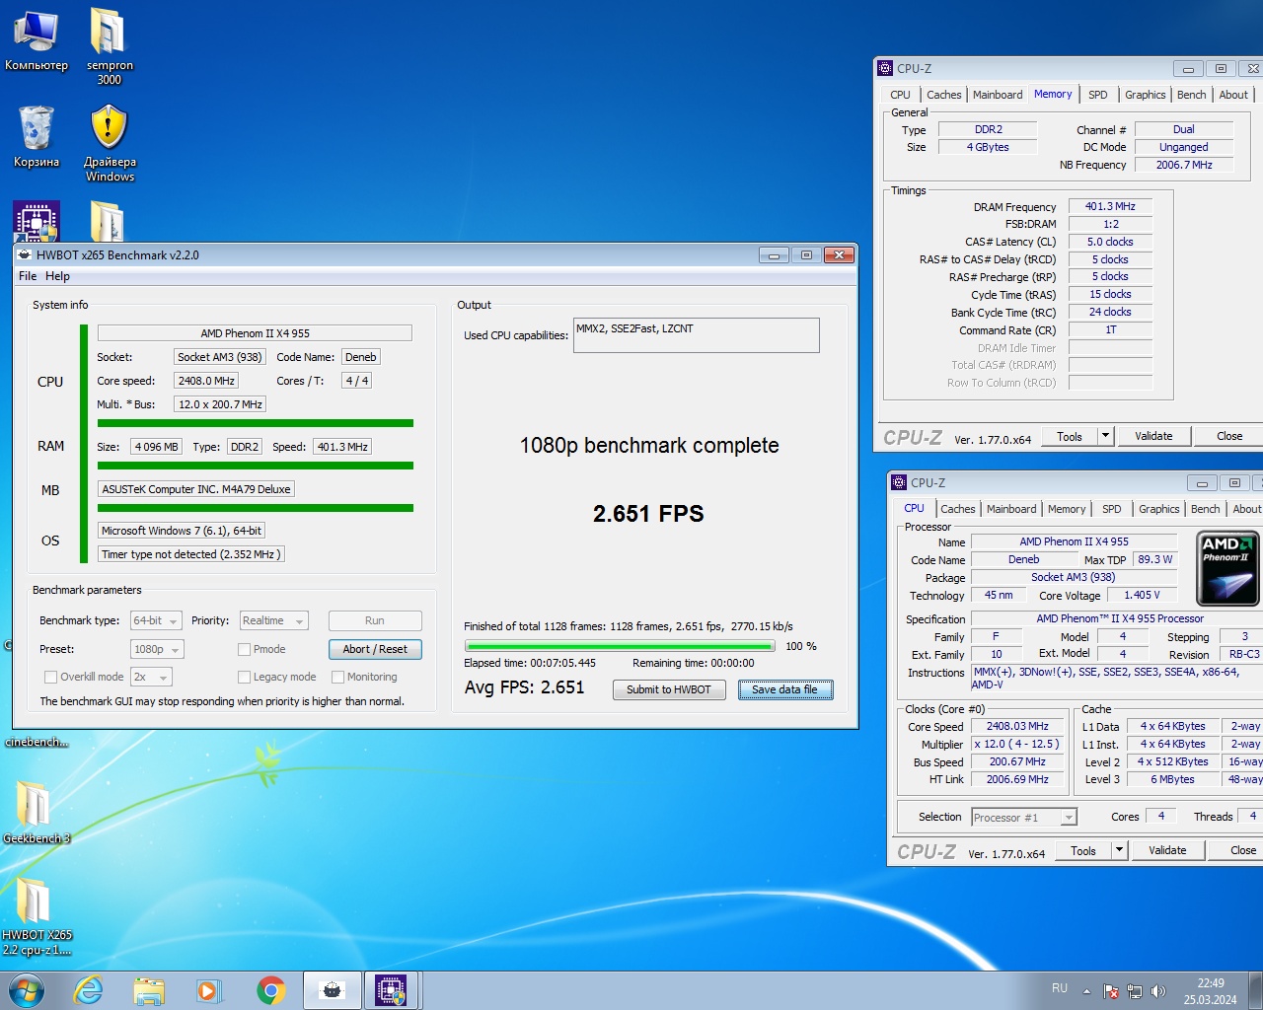Click Close in the Memory CPU-Z window

[x=1228, y=436]
